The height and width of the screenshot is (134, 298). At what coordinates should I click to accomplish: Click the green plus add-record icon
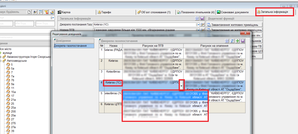237,41
